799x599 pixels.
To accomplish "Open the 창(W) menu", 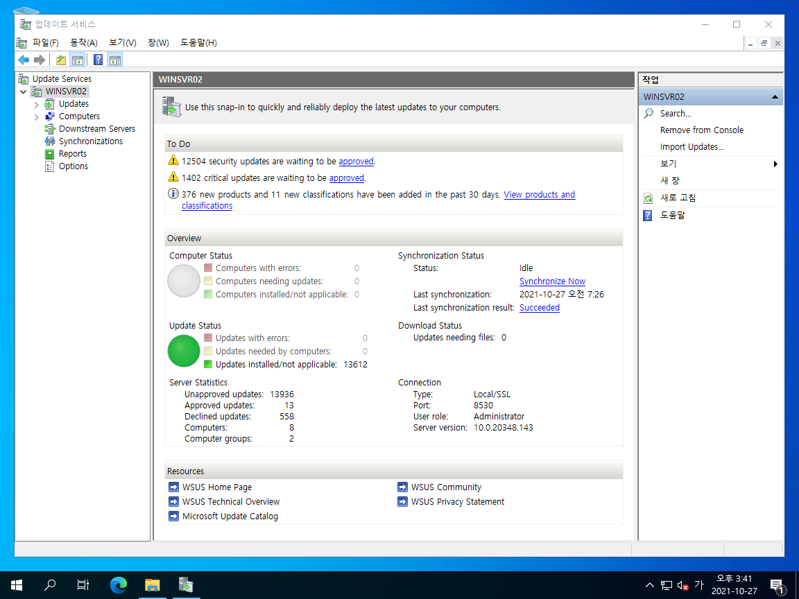I will (x=158, y=42).
